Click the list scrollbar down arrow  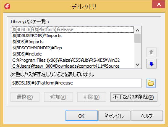pos(137,65)
